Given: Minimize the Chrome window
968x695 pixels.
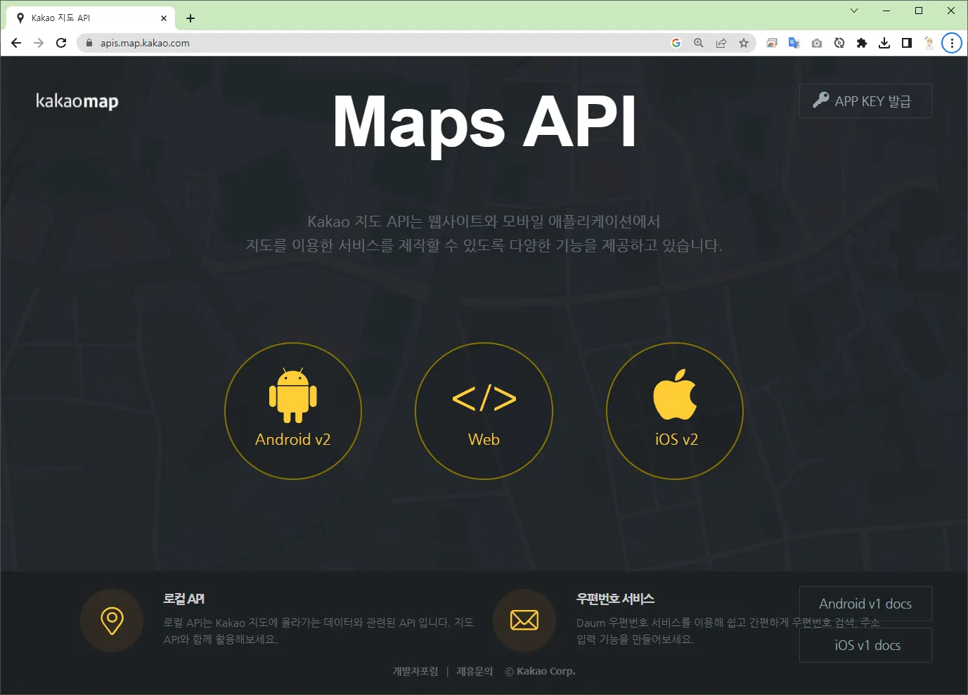Looking at the screenshot, I should [x=886, y=11].
